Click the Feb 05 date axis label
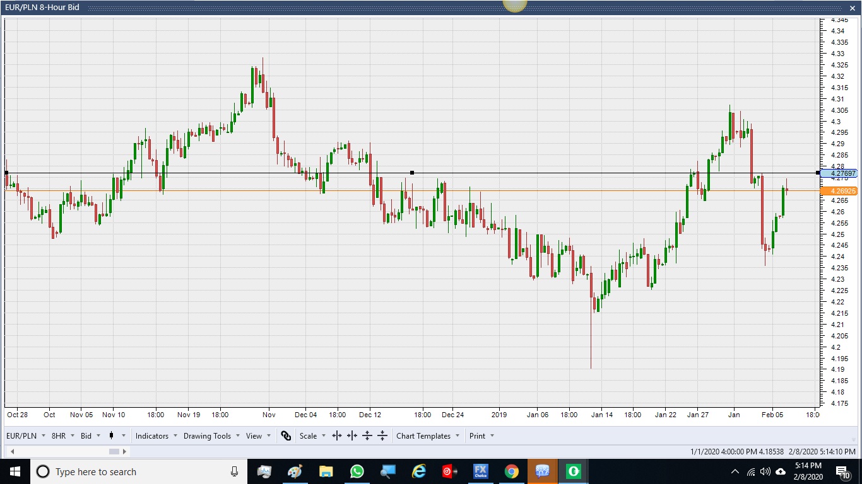This screenshot has height=484, width=862. (x=772, y=415)
